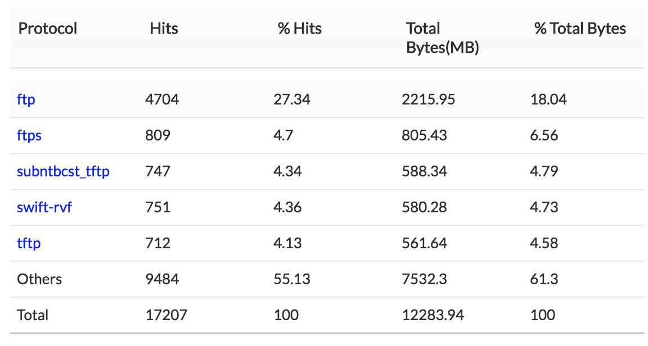648x346 pixels.
Task: Click the 805.43 bytes cell for ftps
Action: 425,136
